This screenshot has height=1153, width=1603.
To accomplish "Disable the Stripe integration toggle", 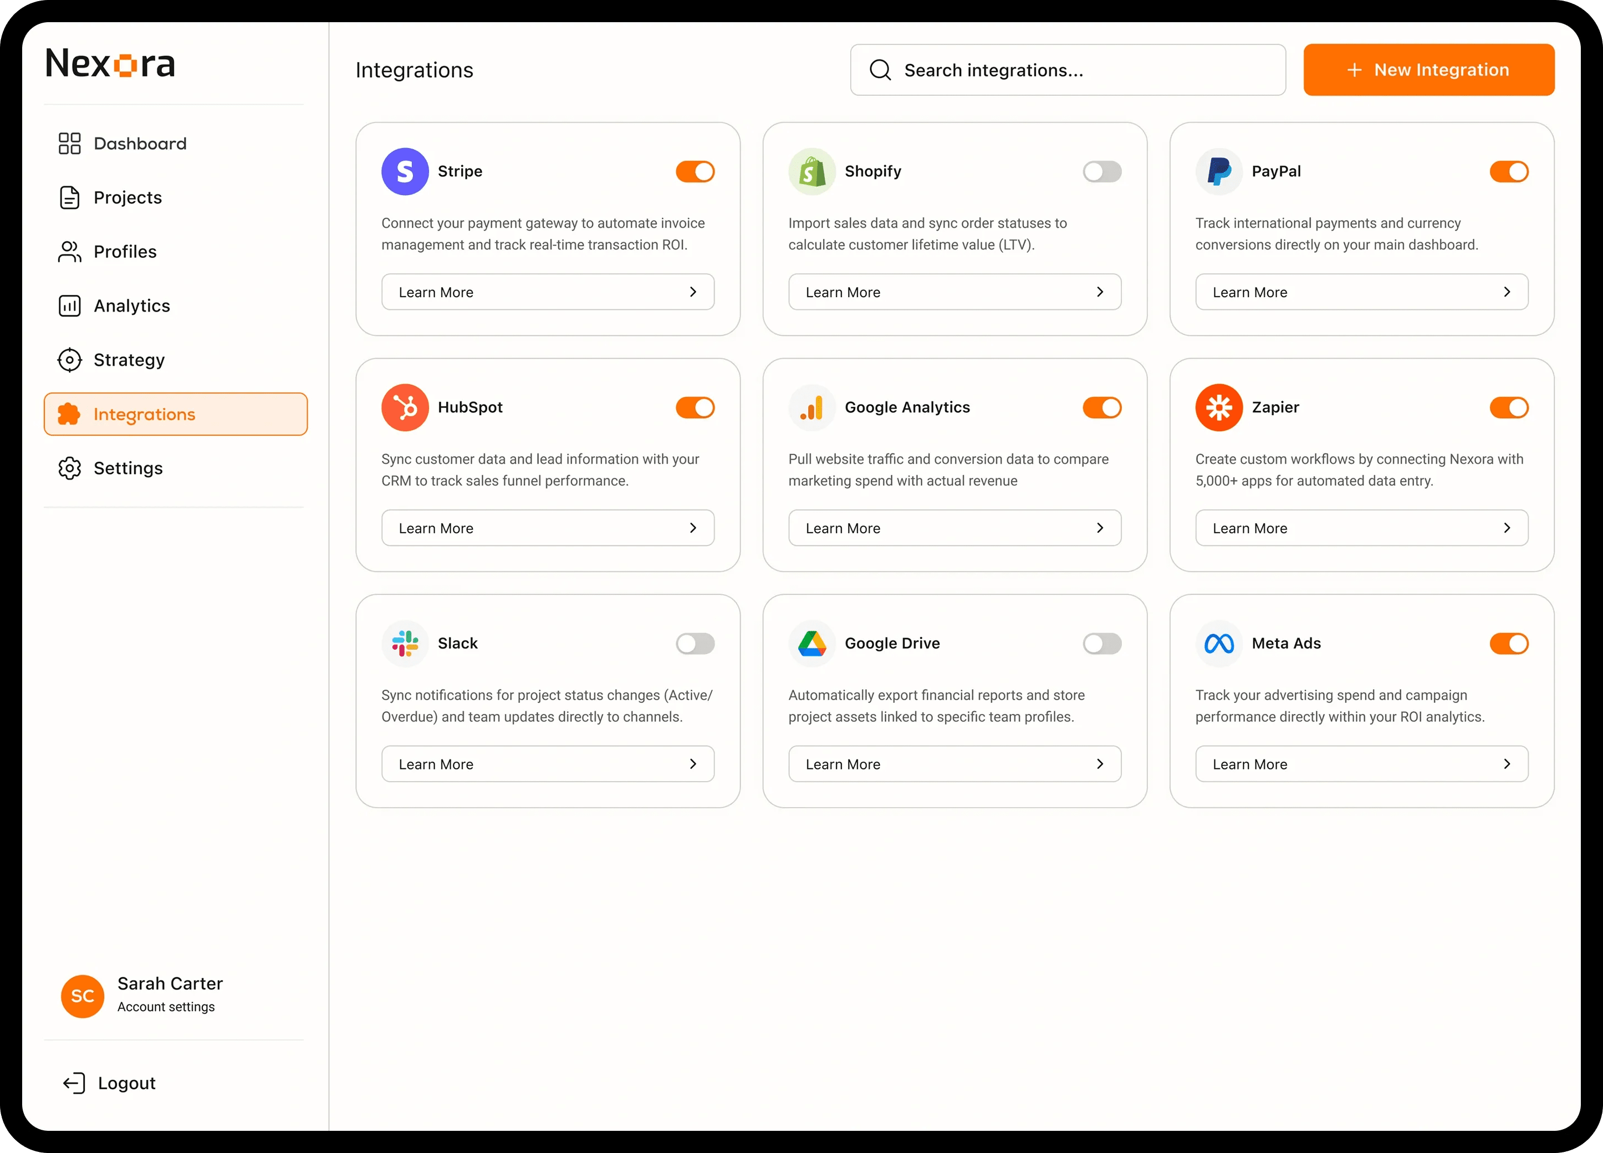I will [x=695, y=171].
